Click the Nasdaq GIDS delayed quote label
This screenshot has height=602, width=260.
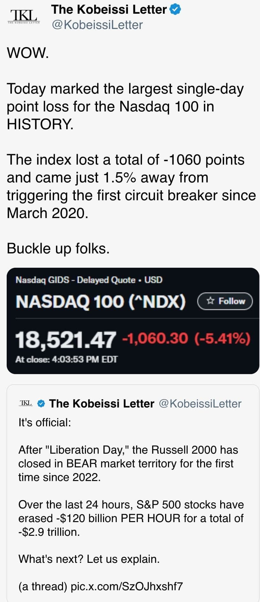pos(88,280)
